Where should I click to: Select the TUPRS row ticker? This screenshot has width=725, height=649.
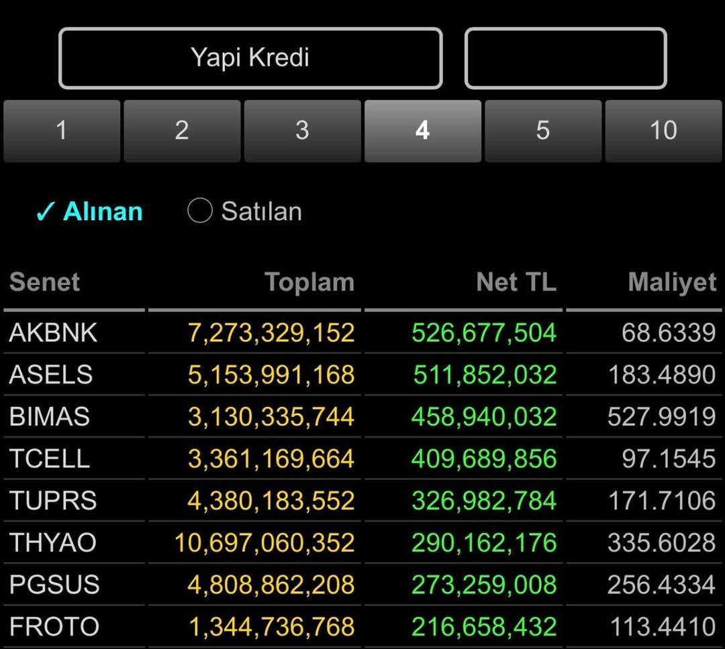pyautogui.click(x=53, y=501)
